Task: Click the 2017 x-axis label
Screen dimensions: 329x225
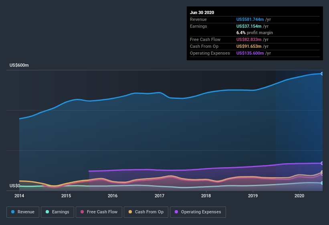Action: (x=159, y=196)
